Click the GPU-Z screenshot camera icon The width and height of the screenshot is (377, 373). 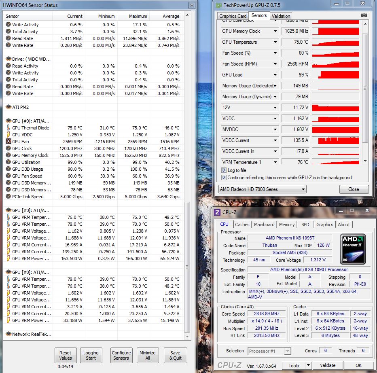(x=364, y=15)
